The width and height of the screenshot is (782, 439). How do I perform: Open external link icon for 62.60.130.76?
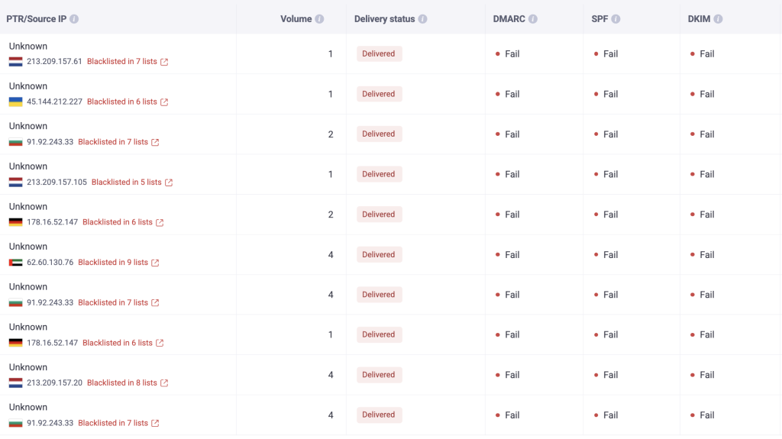coord(155,263)
